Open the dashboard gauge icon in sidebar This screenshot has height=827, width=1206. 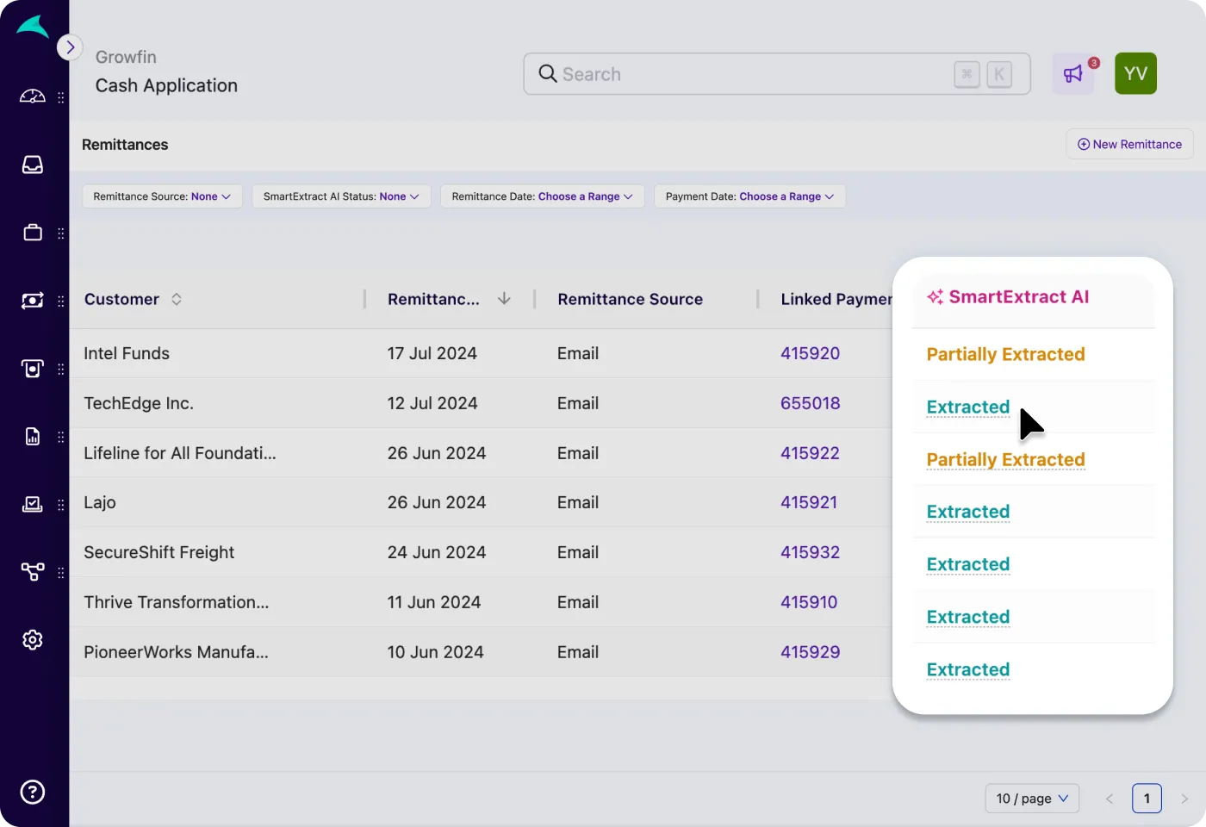tap(33, 96)
